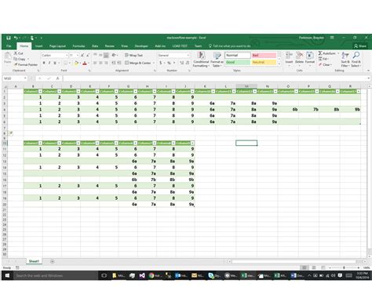
Task: Open the font name dropdown
Action: [x=55, y=55]
